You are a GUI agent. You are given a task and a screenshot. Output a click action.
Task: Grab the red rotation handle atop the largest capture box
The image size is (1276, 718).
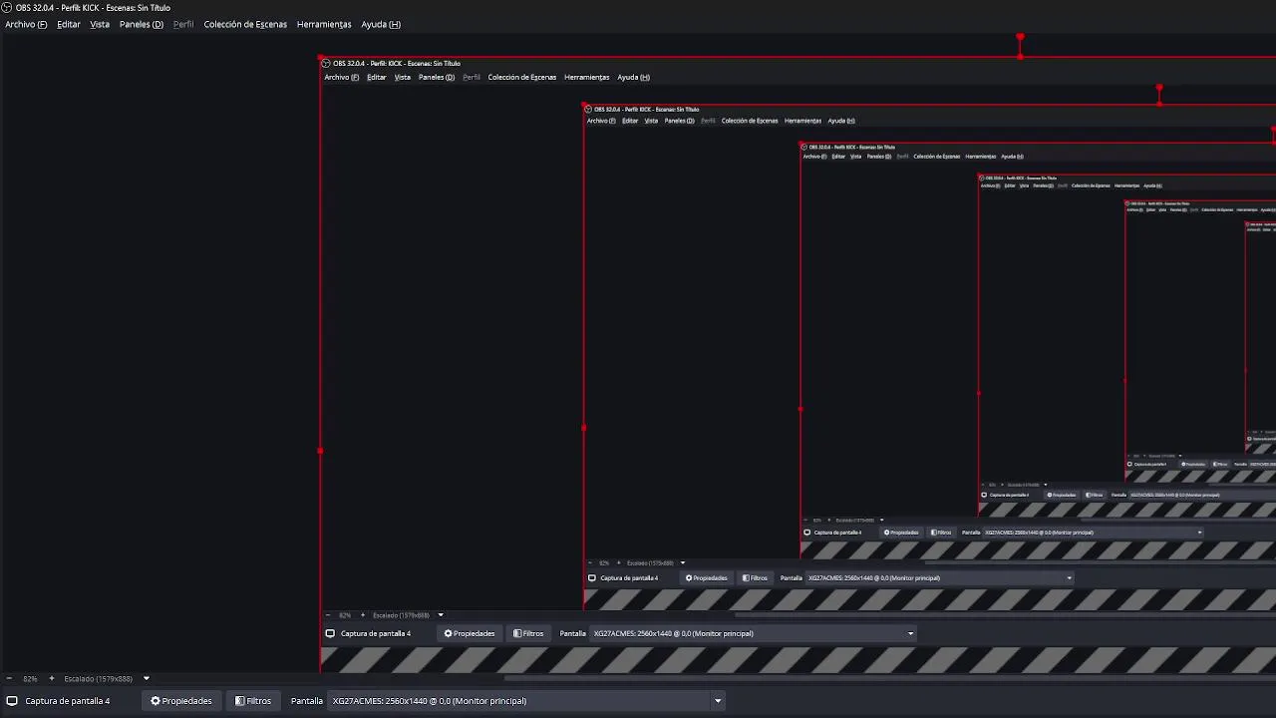1020,38
